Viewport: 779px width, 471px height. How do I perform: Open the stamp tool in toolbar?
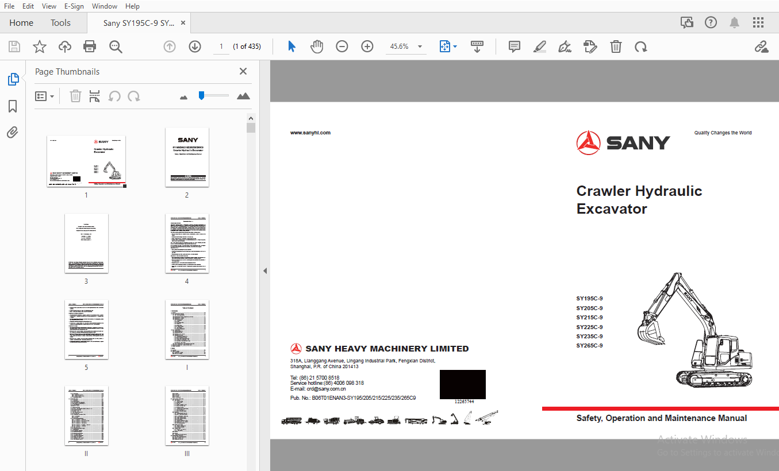[590, 47]
